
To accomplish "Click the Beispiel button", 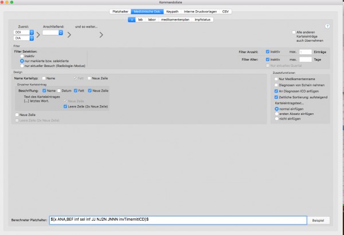I will [x=318, y=220].
